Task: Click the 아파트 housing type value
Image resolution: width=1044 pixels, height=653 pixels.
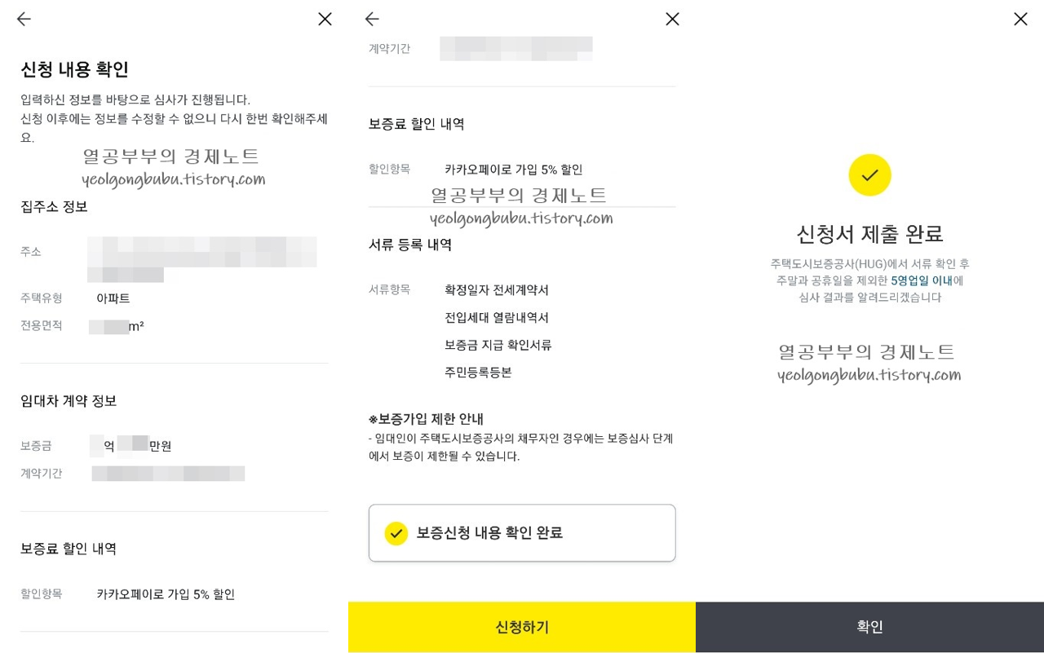Action: pos(113,298)
